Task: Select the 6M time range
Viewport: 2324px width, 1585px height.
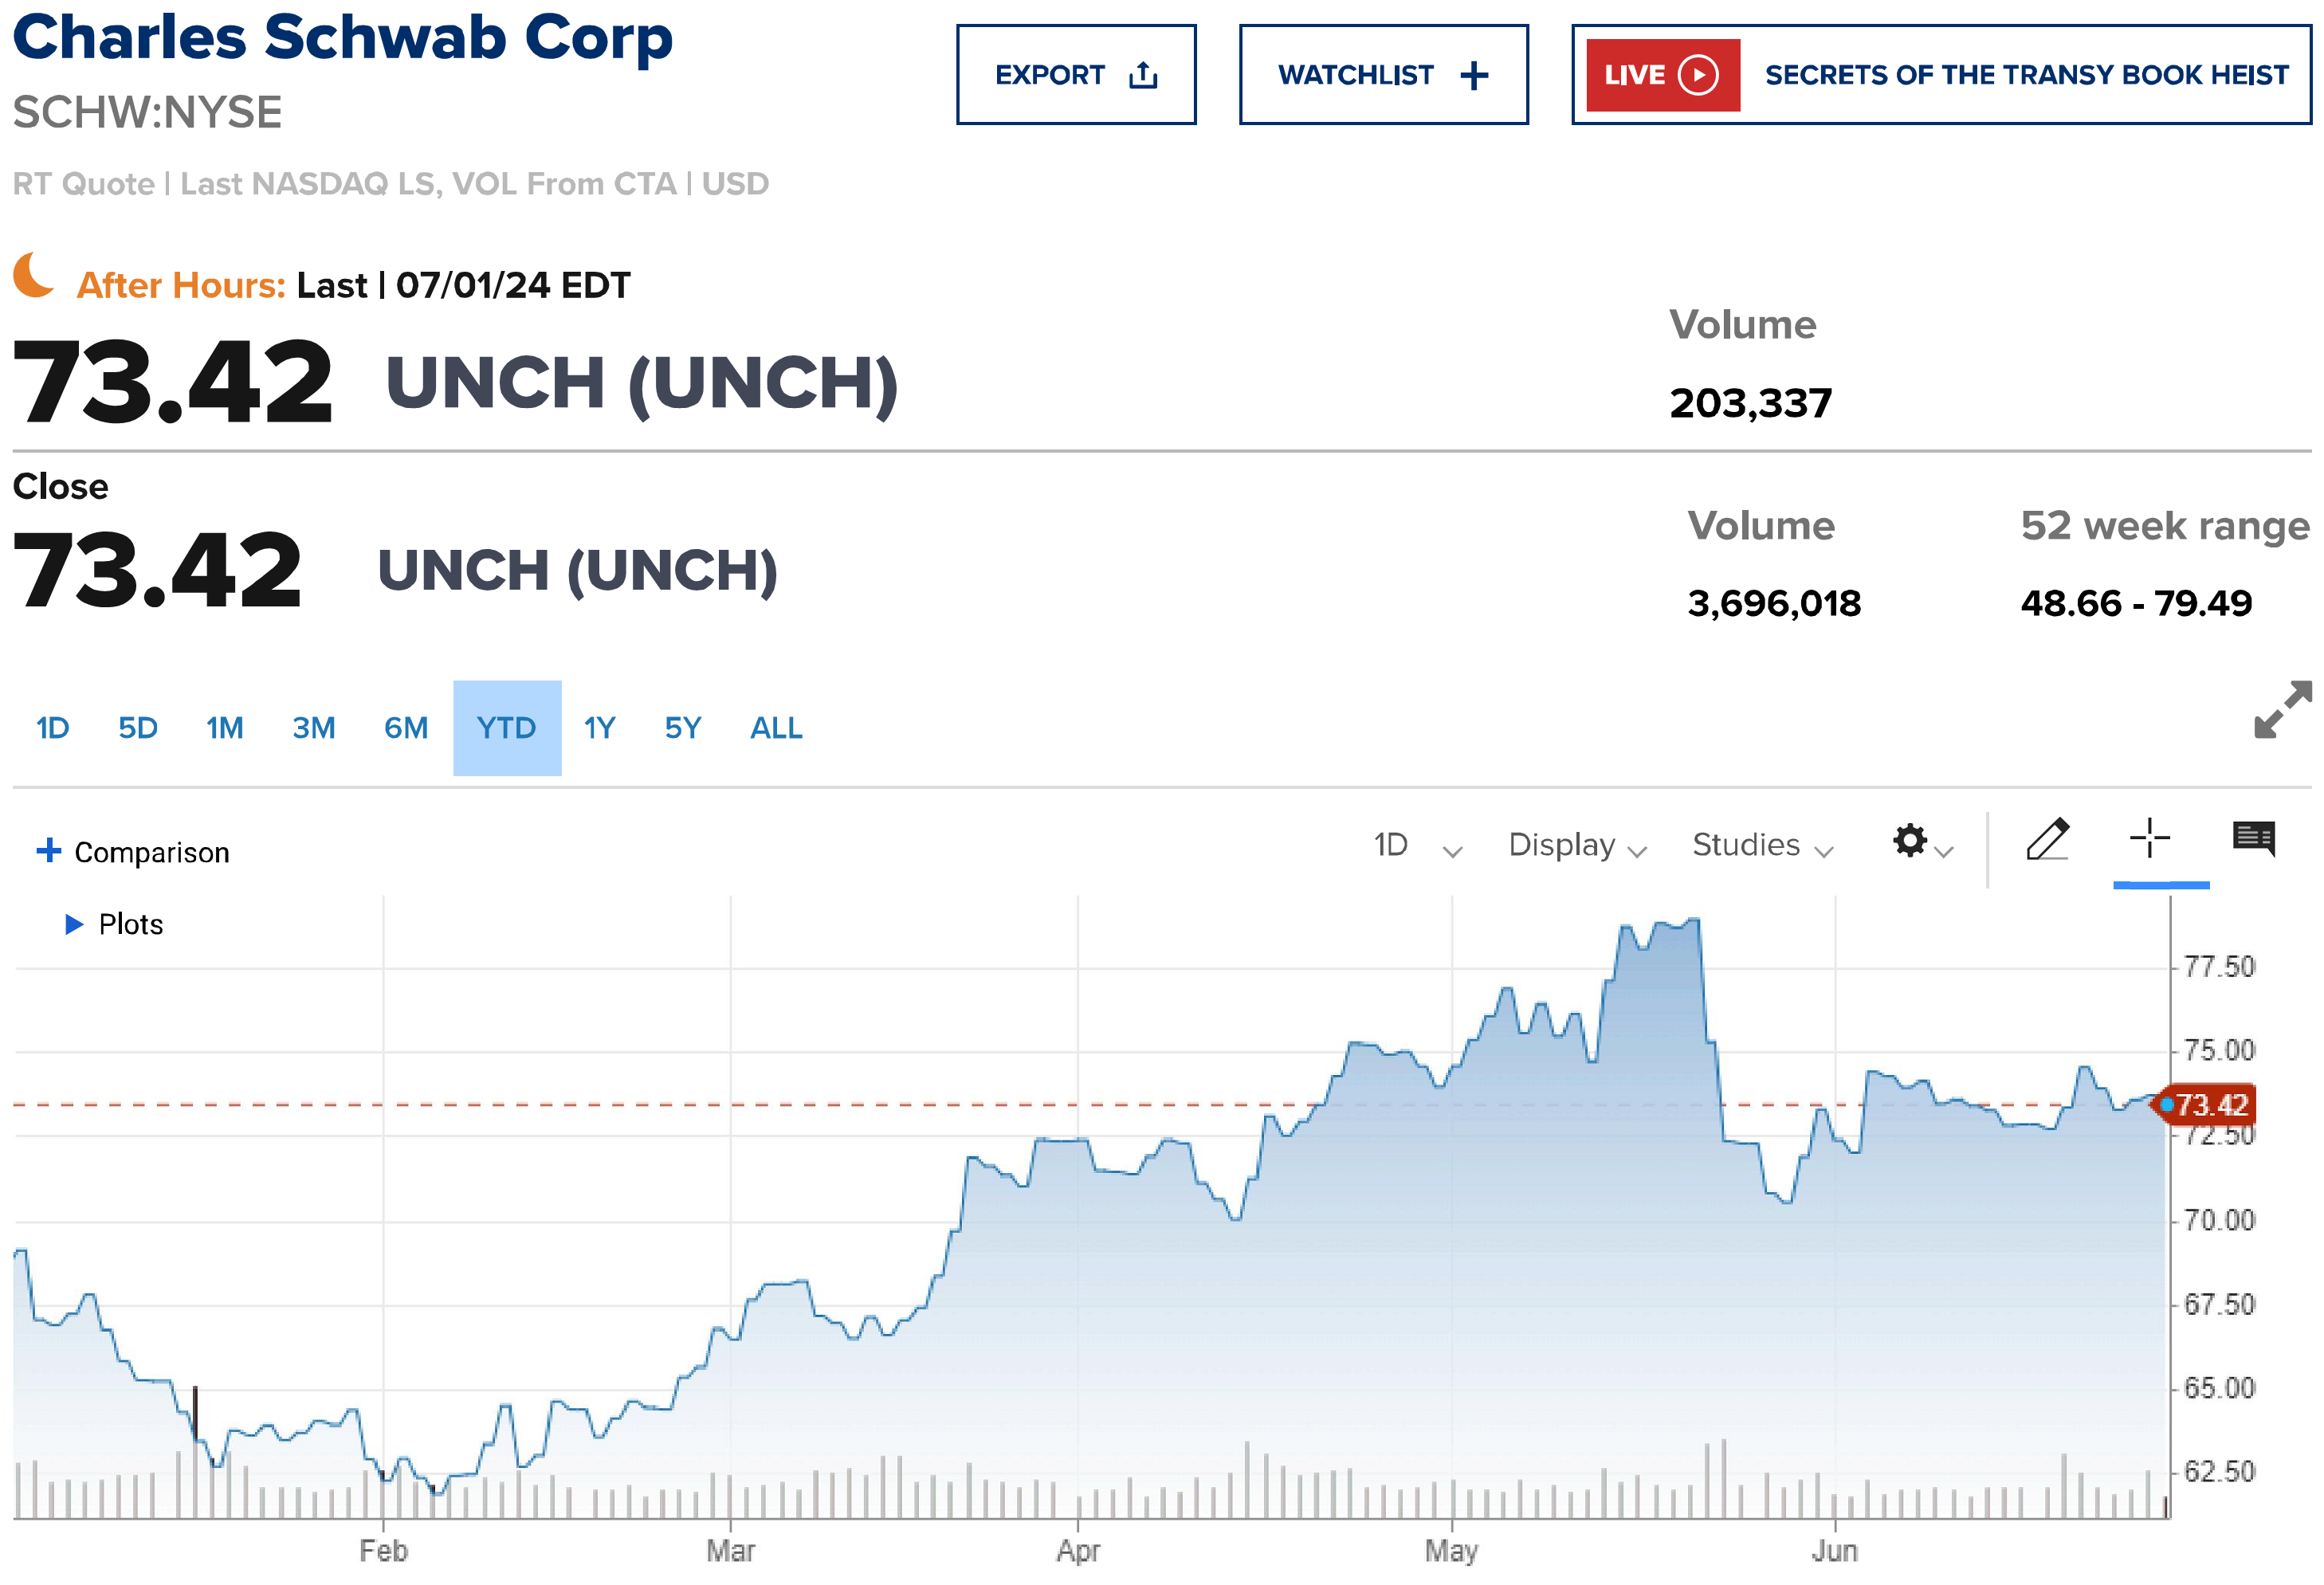Action: tap(406, 728)
